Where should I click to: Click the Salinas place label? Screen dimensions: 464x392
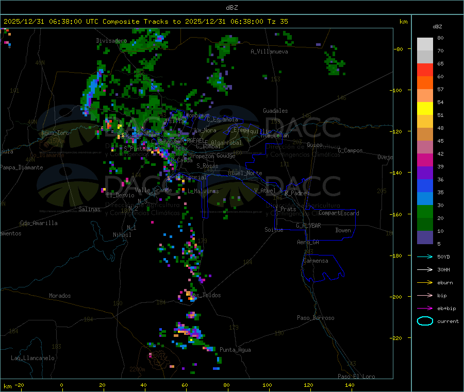[x=89, y=209]
